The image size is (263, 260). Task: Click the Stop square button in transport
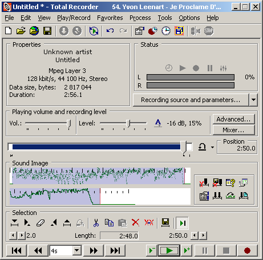point(226,250)
